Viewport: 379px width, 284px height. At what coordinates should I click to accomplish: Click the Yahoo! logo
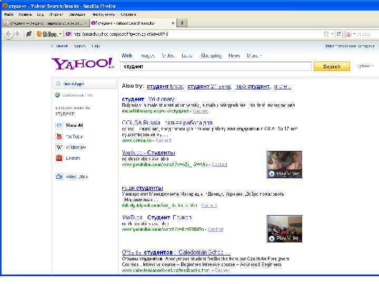tap(83, 64)
